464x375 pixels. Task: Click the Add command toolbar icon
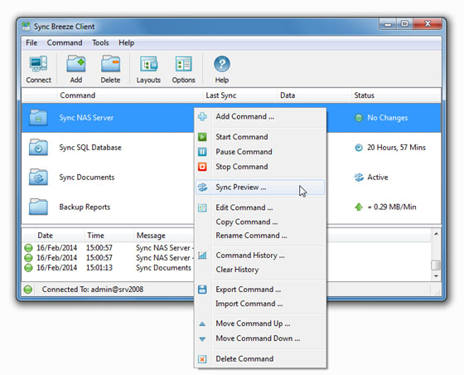coord(76,64)
